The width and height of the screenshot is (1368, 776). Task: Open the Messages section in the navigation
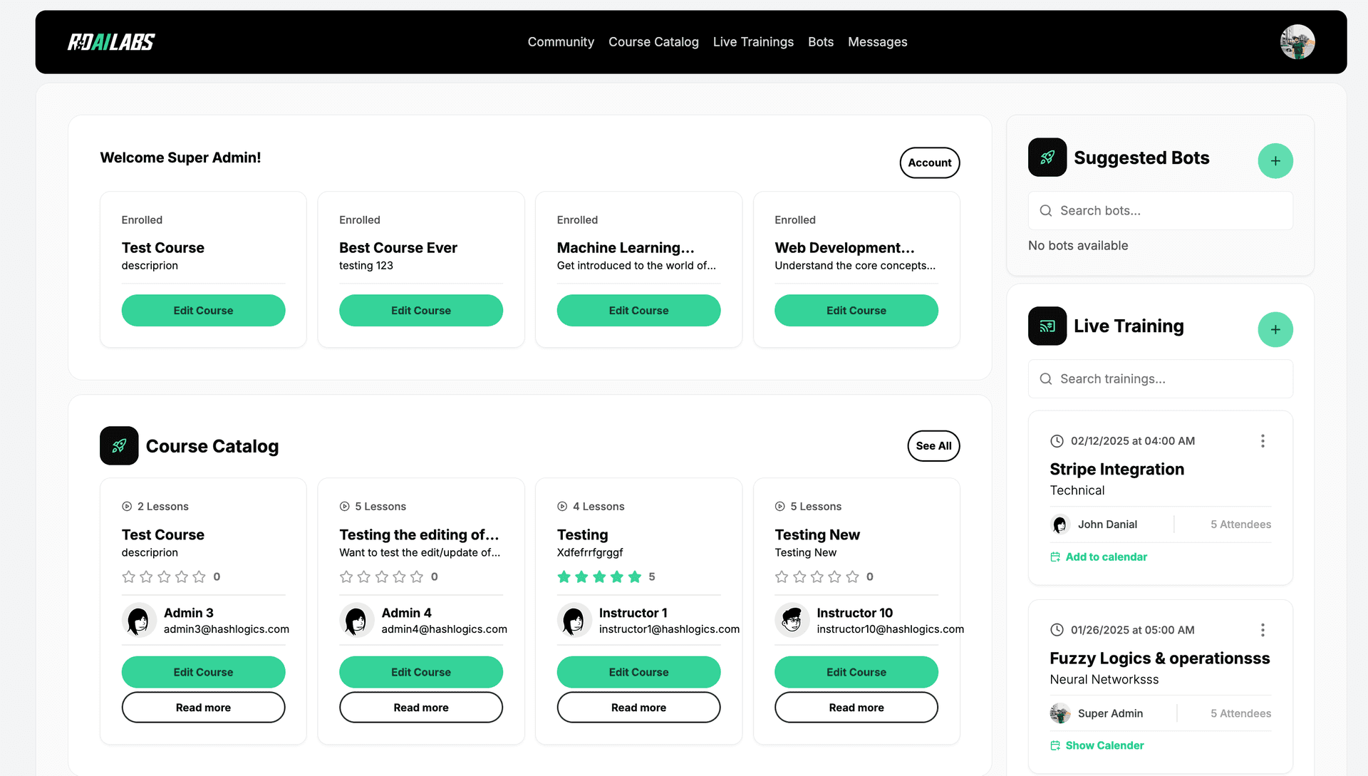click(x=877, y=42)
